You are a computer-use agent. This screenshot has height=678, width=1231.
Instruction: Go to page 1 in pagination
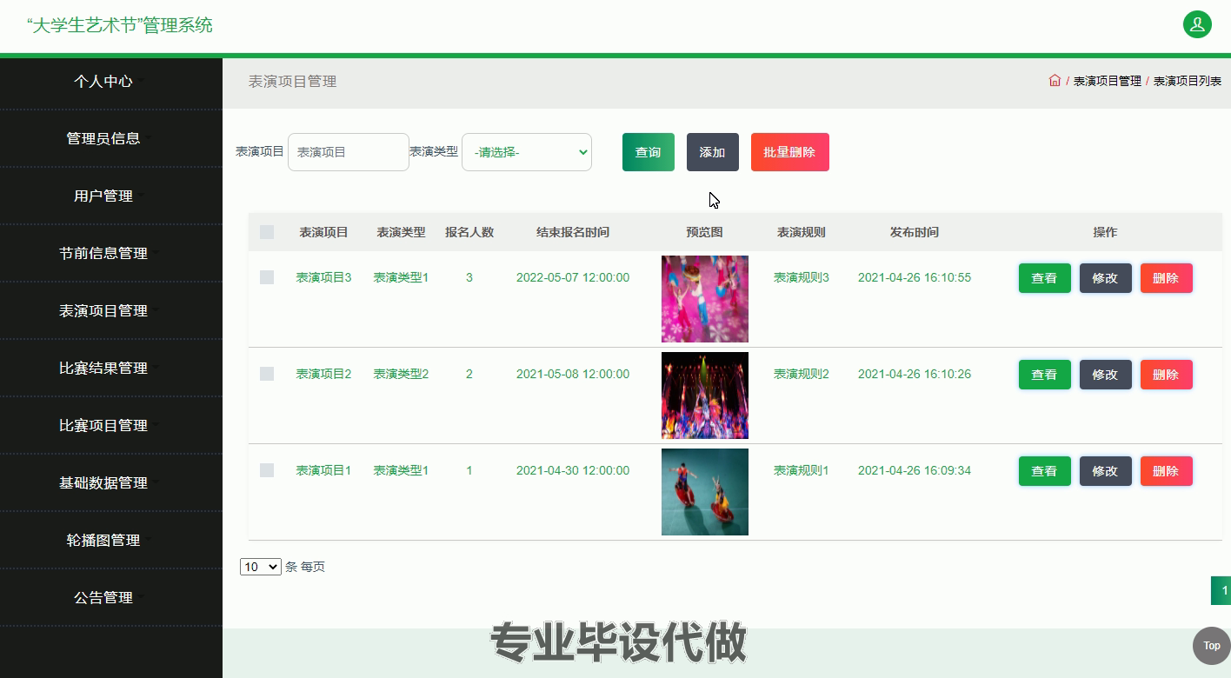(x=1221, y=590)
